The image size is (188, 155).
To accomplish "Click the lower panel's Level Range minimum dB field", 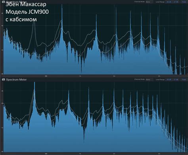I will (169, 80).
